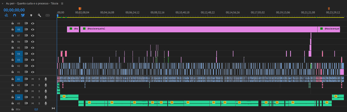Open Timeline Display Settings wrench
Image resolution: width=347 pixels, height=112 pixels.
(39, 15)
